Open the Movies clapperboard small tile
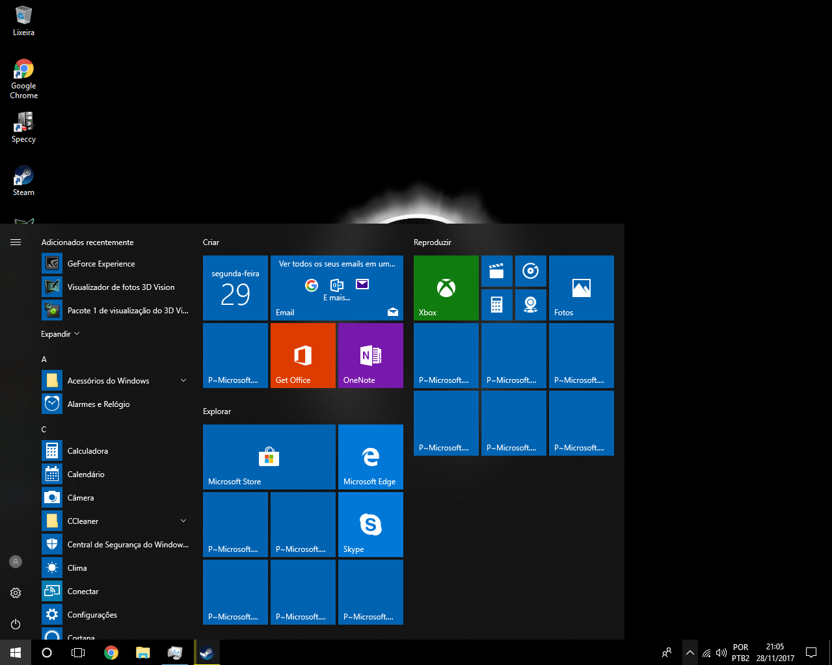 point(497,271)
